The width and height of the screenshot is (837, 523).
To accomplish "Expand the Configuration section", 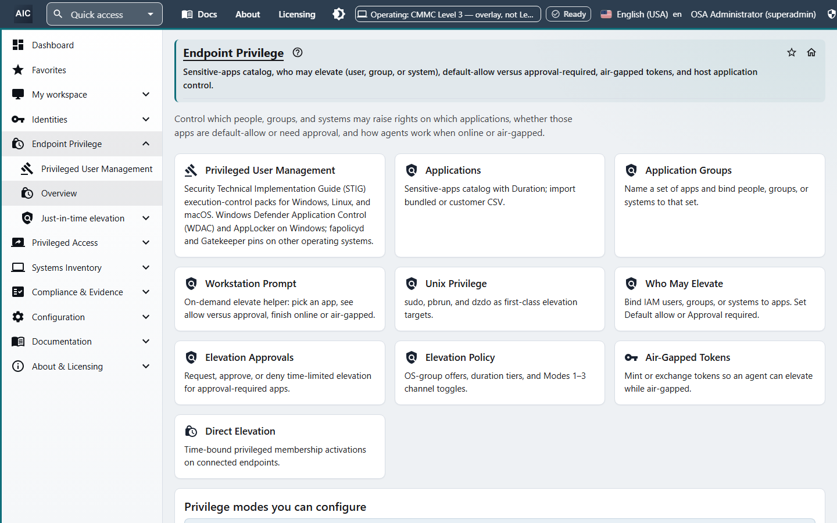I will 146,317.
